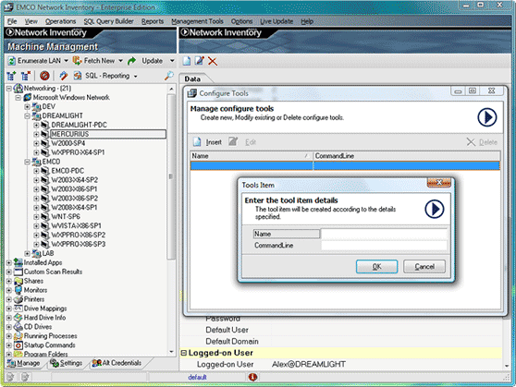The image size is (516, 387).
Task: Switch to the Alt Credentials tab
Action: pos(117,363)
